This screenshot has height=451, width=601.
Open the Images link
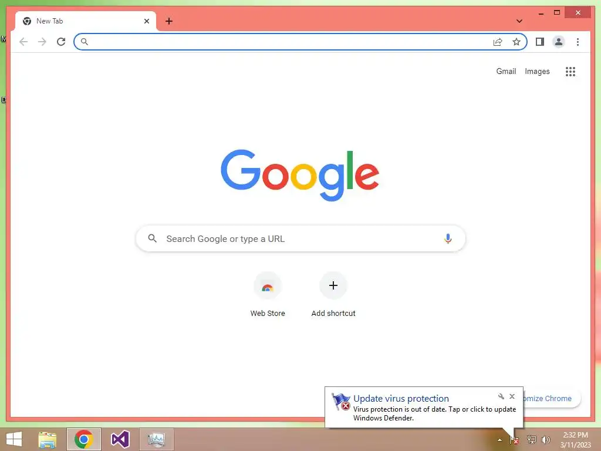click(537, 71)
